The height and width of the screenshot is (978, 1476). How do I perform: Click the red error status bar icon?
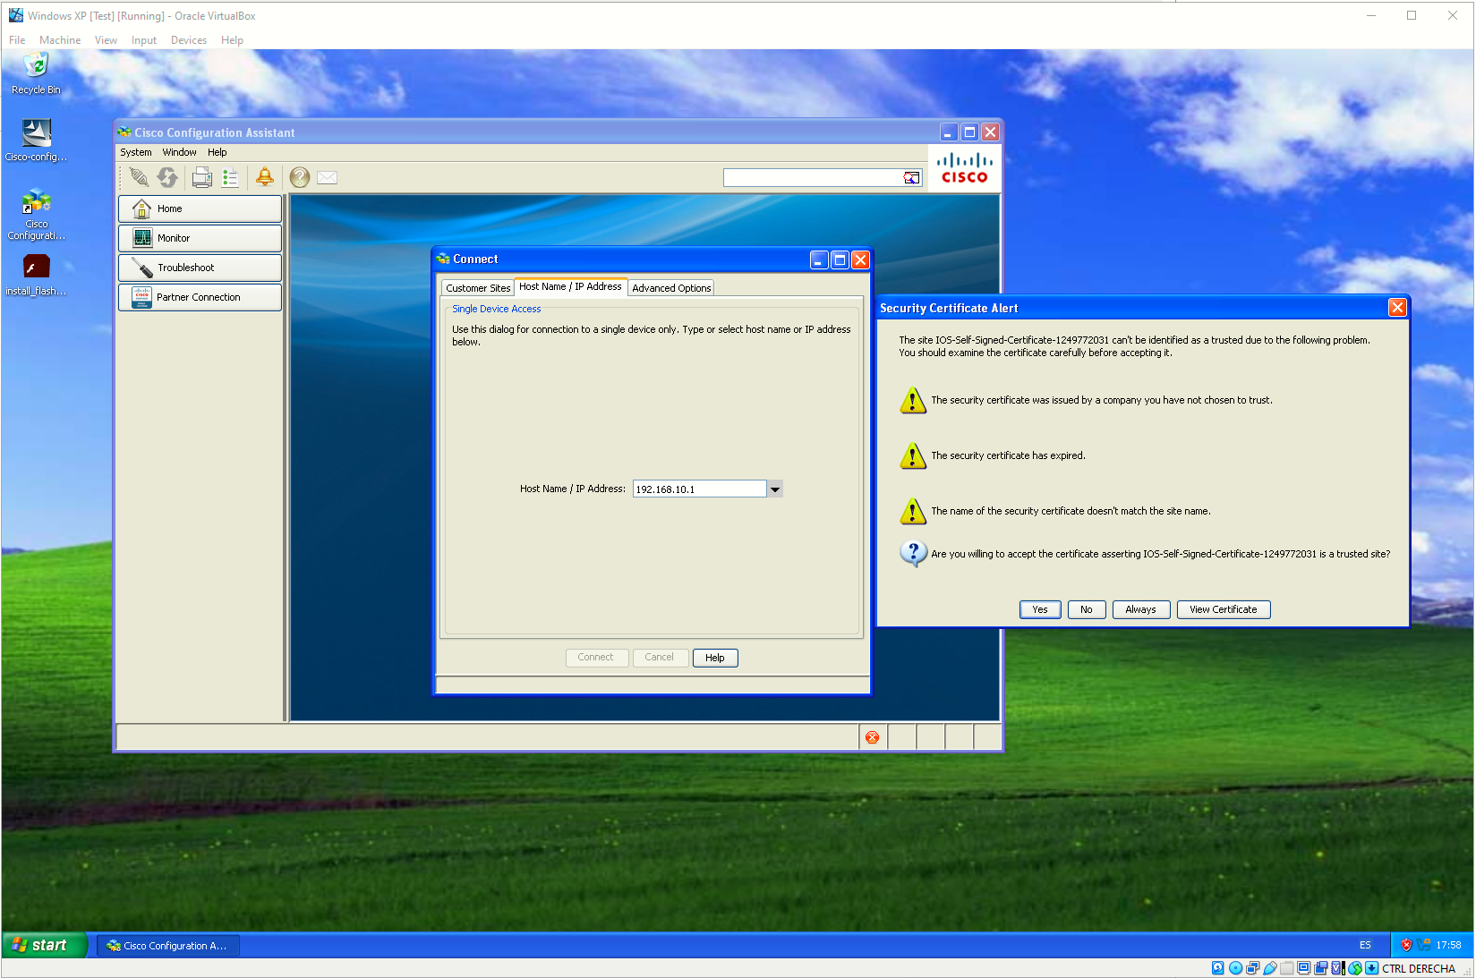tap(872, 737)
